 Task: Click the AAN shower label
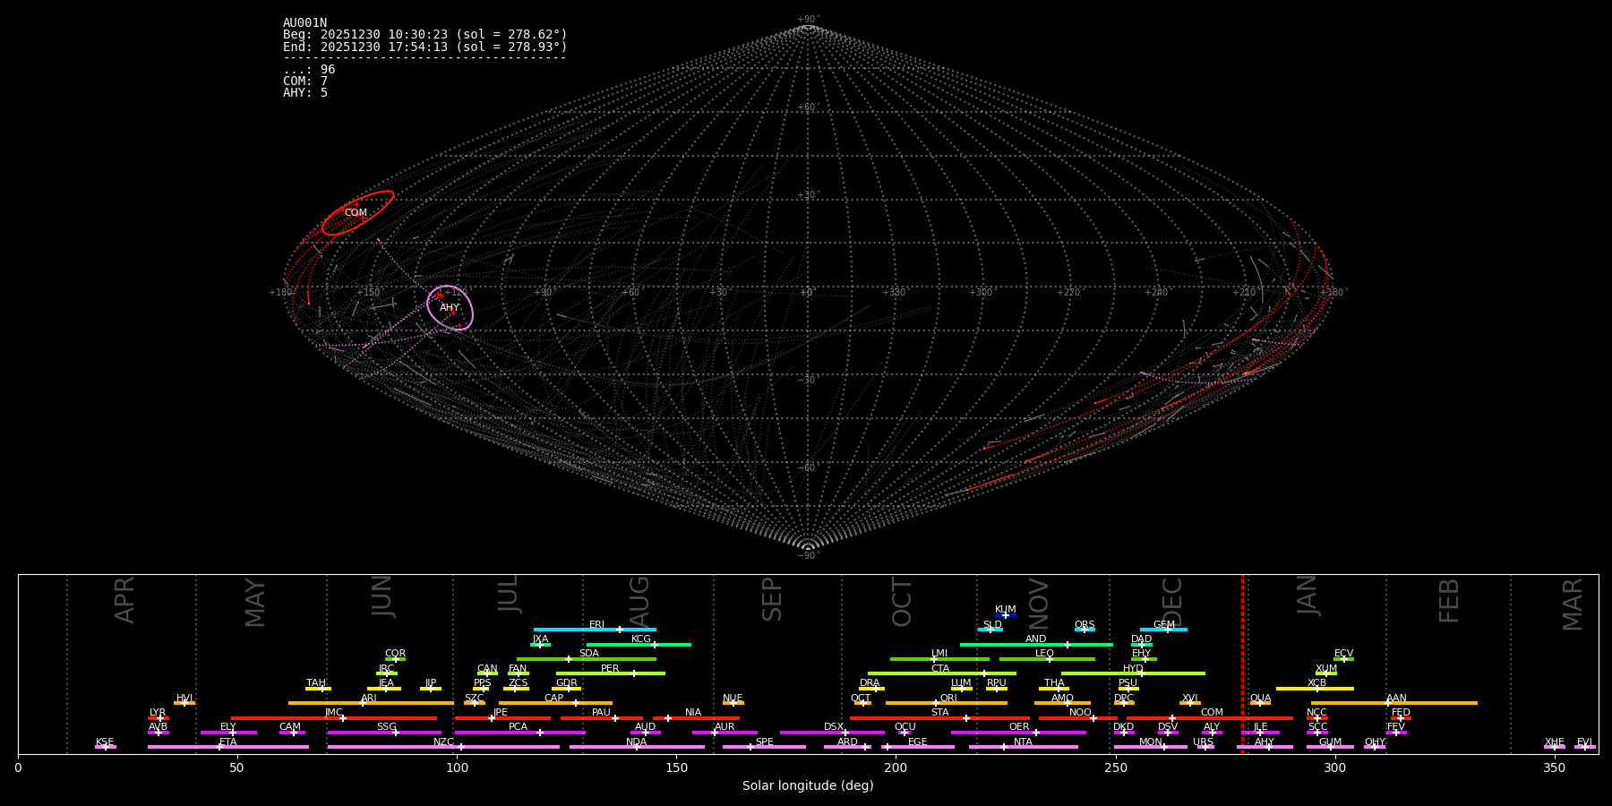click(x=1396, y=699)
